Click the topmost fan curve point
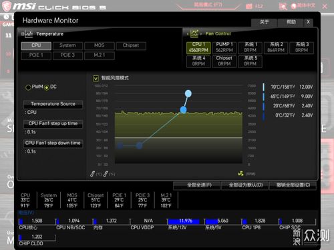The width and height of the screenshot is (334, 250). tap(188, 93)
